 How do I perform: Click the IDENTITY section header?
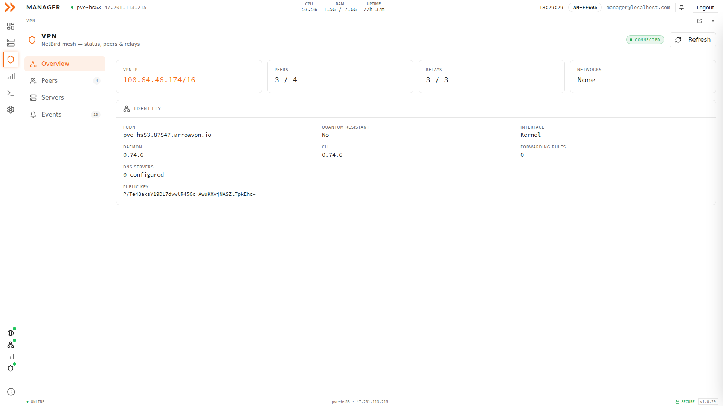click(147, 109)
